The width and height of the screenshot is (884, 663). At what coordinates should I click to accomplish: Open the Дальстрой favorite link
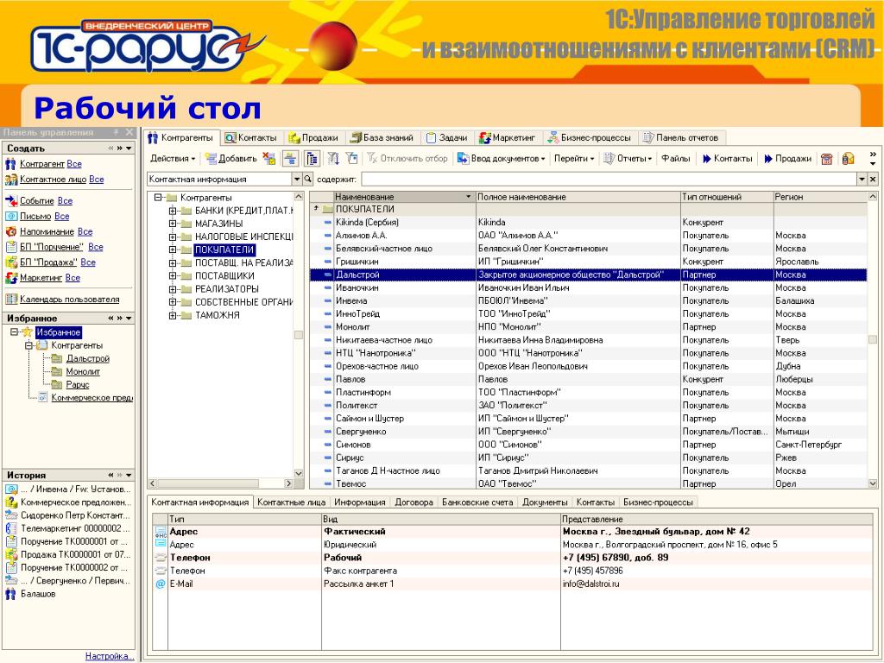(88, 358)
